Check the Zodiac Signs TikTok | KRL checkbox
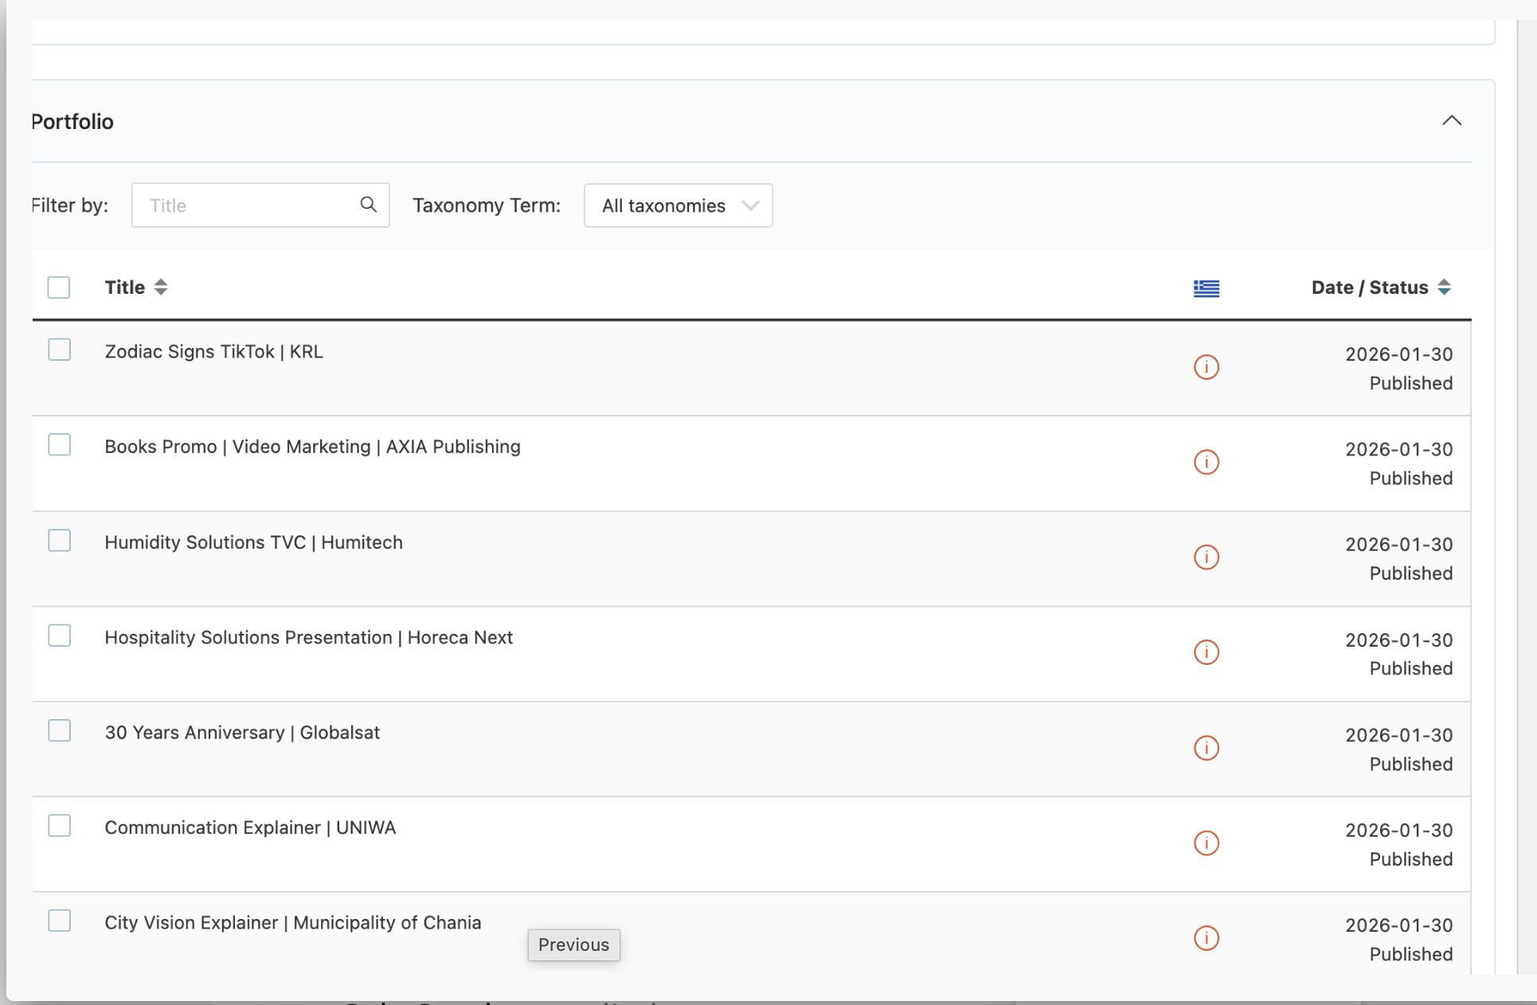1537x1005 pixels. pos(60,350)
